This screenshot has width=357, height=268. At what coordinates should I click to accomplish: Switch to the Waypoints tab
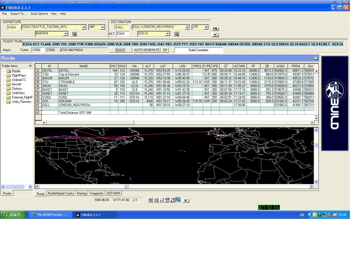96,193
